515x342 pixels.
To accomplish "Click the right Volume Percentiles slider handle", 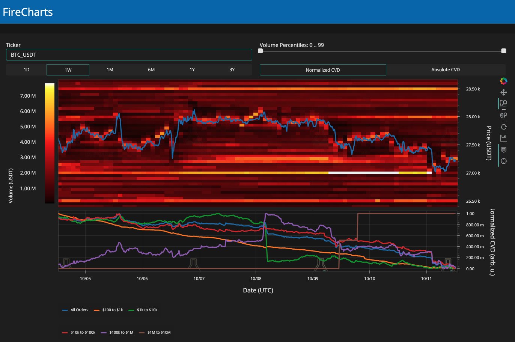I will pos(504,51).
